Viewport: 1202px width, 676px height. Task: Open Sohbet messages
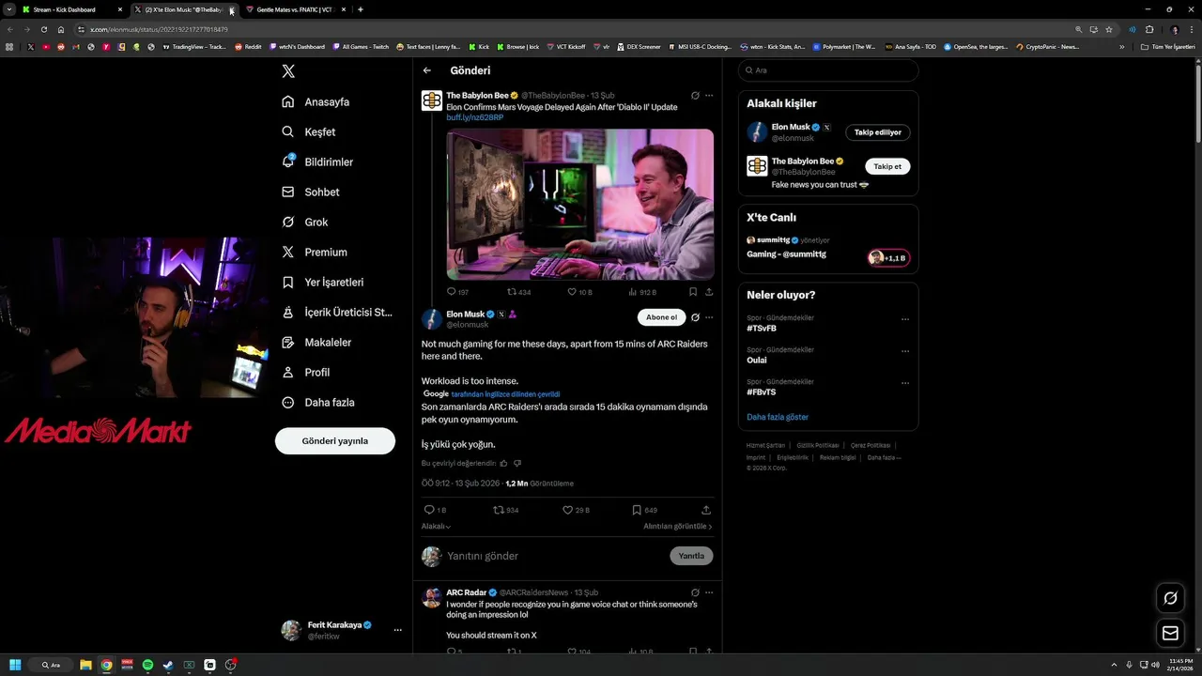[x=311, y=192]
